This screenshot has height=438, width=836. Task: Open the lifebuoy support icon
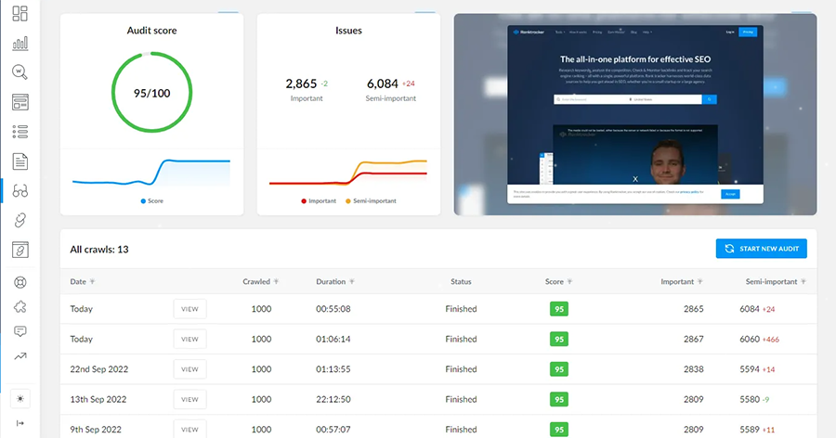coord(20,282)
